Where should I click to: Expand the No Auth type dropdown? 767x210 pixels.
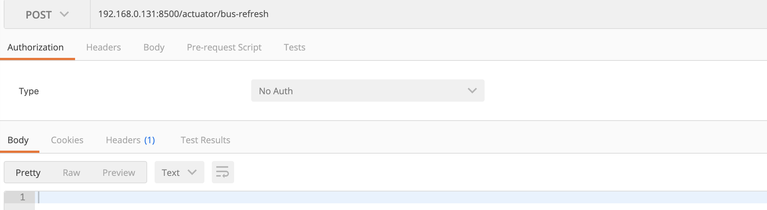(368, 91)
